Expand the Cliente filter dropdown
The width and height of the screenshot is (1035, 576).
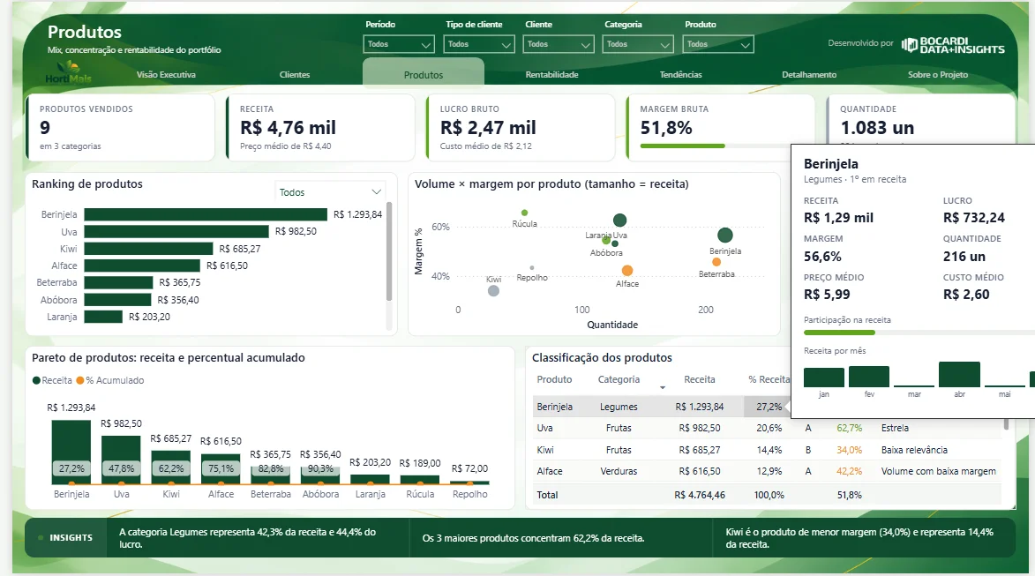(558, 44)
